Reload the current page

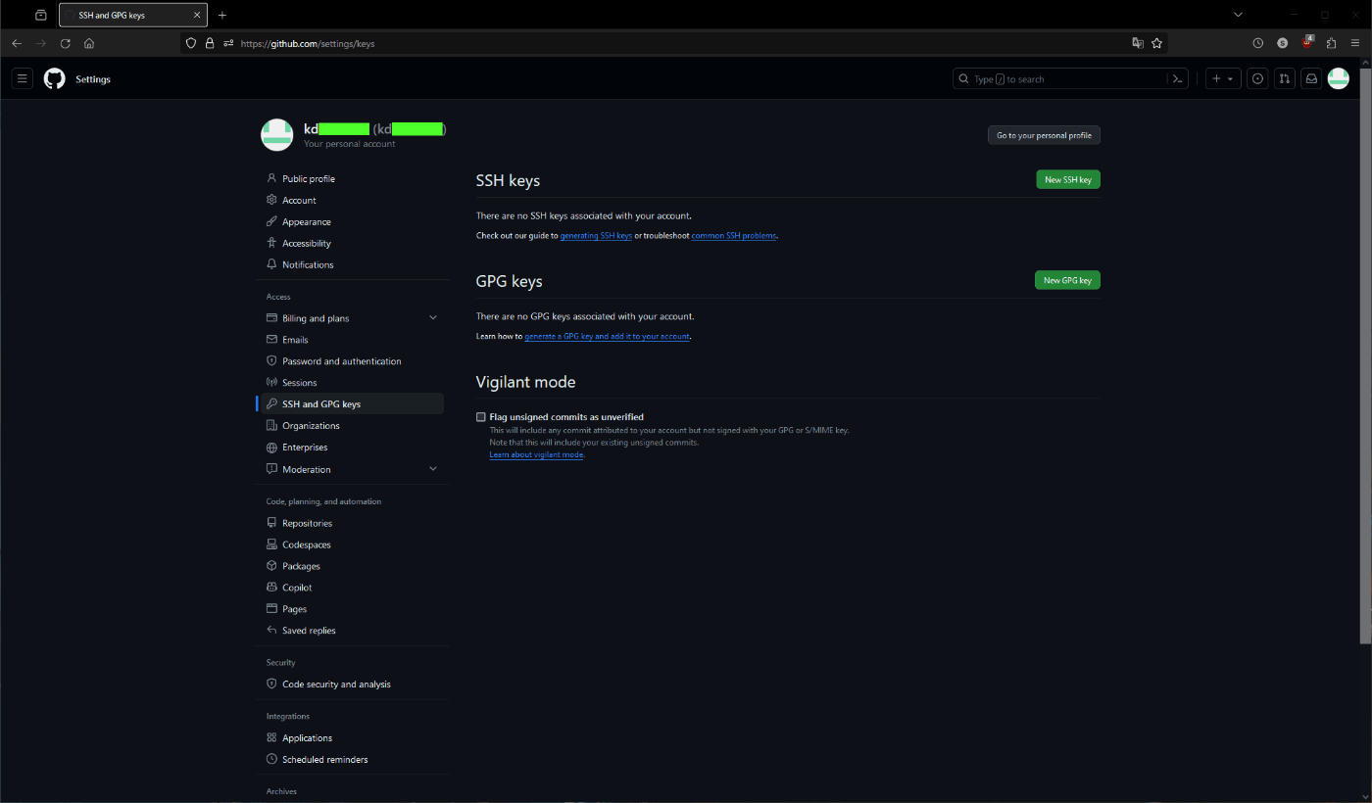pos(66,43)
